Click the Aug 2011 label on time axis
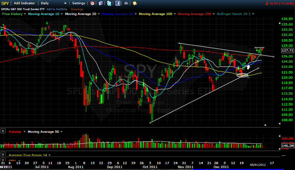 [76, 167]
